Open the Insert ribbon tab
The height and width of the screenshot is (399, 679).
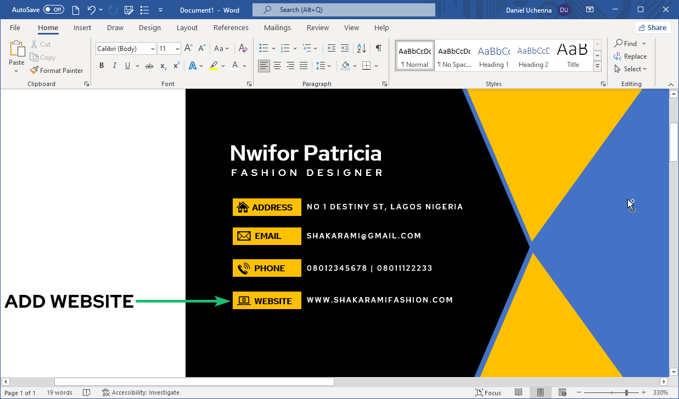pos(82,28)
